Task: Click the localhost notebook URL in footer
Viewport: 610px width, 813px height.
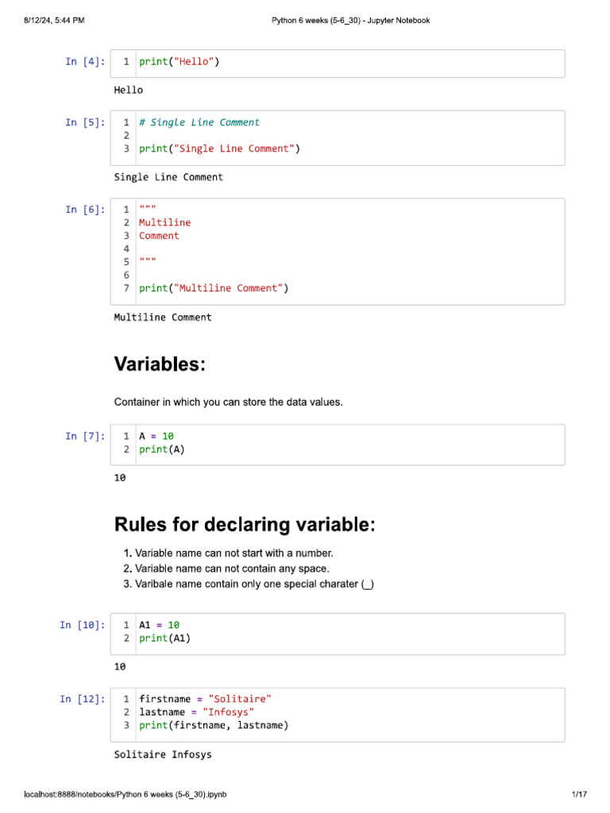Action: click(125, 794)
